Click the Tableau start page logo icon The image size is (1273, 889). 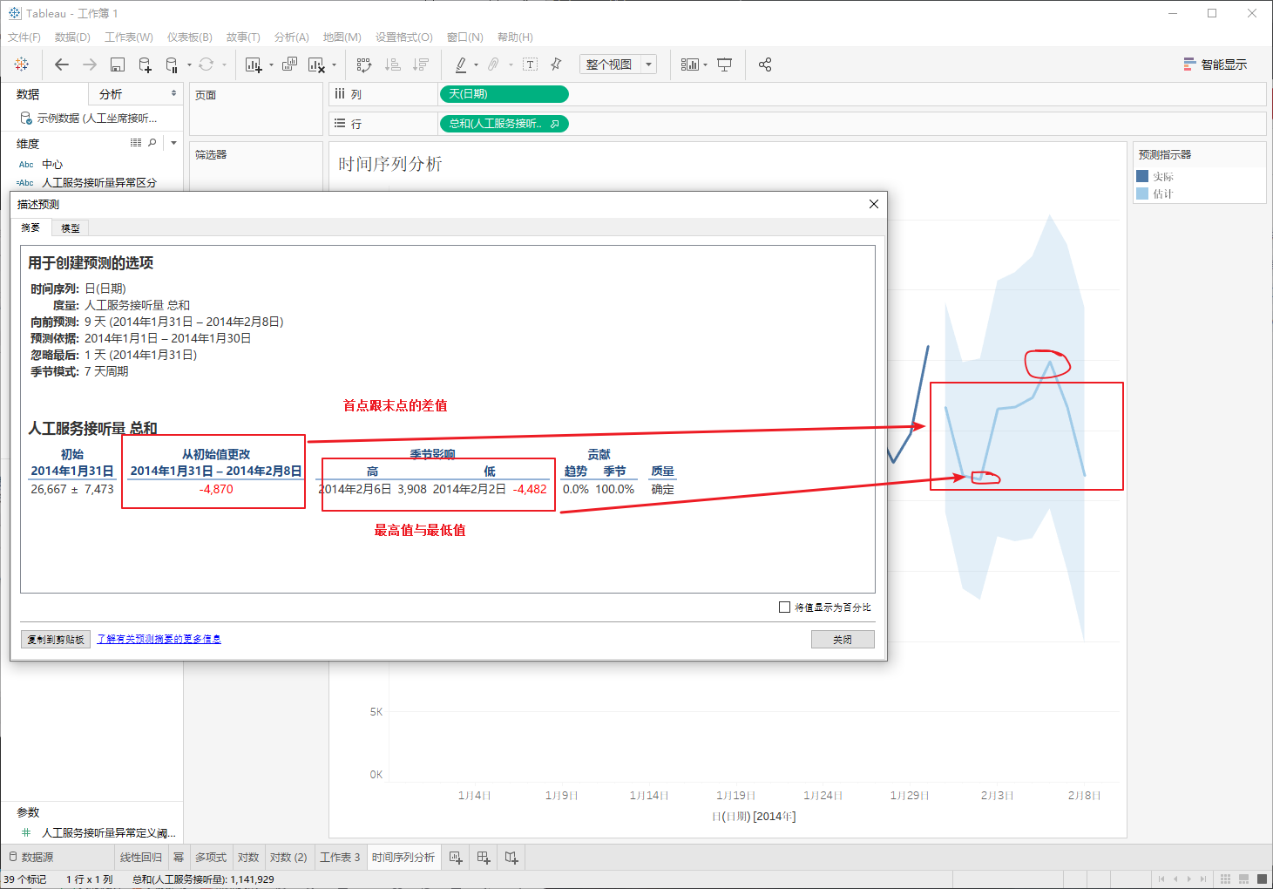(x=22, y=64)
